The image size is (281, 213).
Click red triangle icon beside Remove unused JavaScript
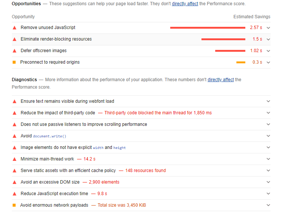14,28
